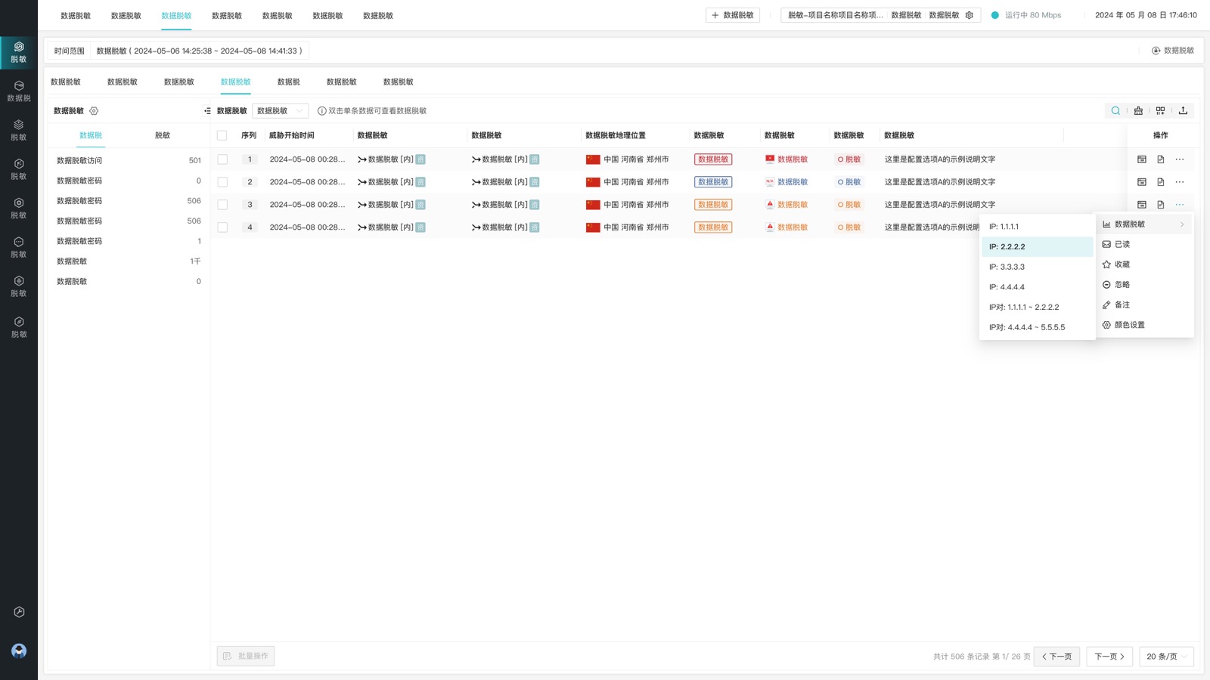Select IP: 1.1.1.1 in submenu
The image size is (1210, 680).
pos(1038,227)
